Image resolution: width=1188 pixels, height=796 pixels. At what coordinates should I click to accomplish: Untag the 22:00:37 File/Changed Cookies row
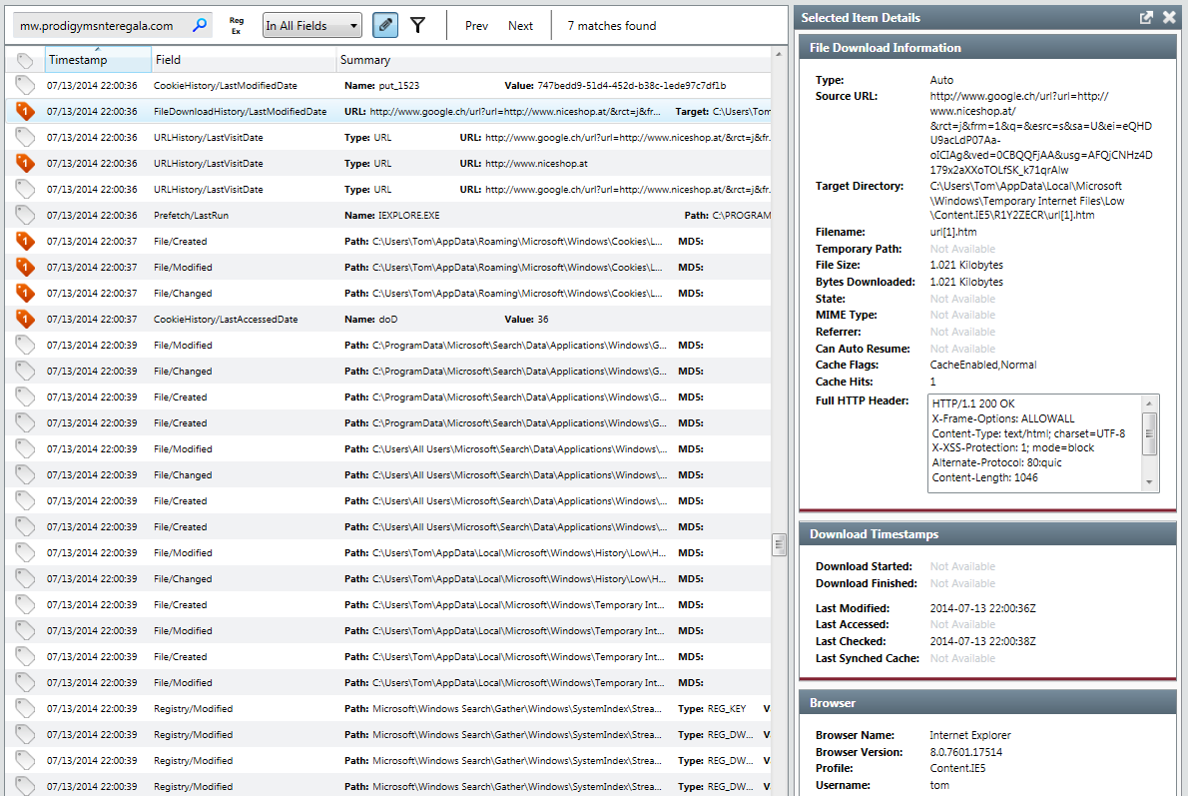click(25, 293)
